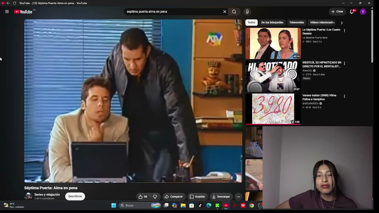
Task: Open Task View on the taskbar
Action: 166,205
